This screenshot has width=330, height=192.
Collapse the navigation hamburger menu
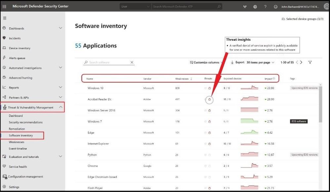5,18
